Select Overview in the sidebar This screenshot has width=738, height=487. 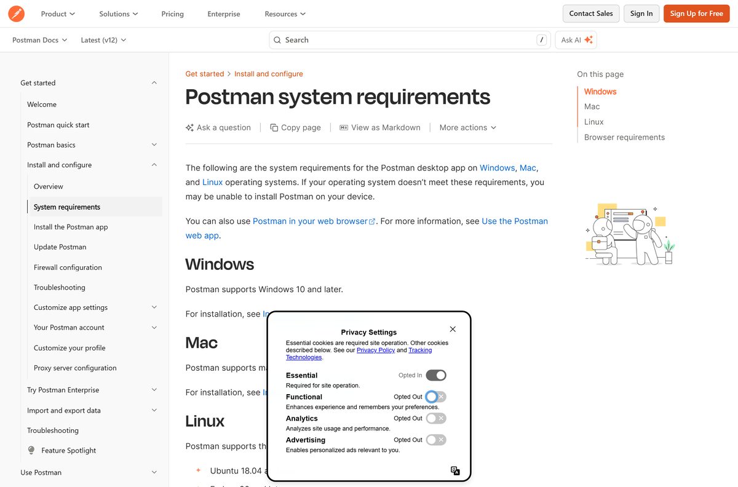pyautogui.click(x=49, y=186)
